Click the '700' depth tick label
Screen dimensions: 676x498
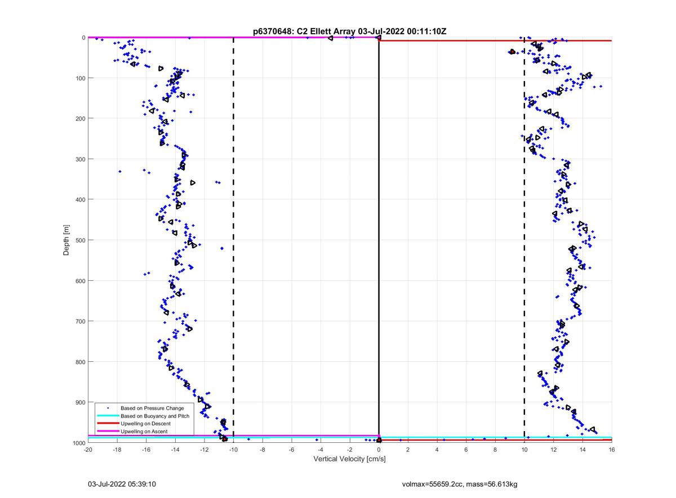[79, 321]
